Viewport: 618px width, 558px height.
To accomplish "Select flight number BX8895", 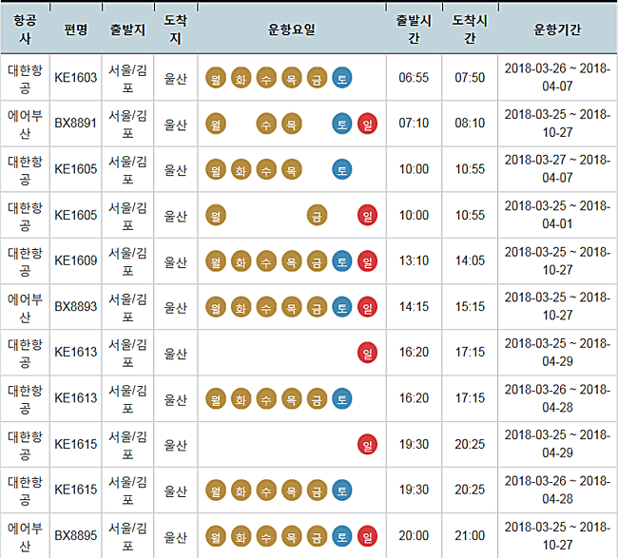I will 76,536.
